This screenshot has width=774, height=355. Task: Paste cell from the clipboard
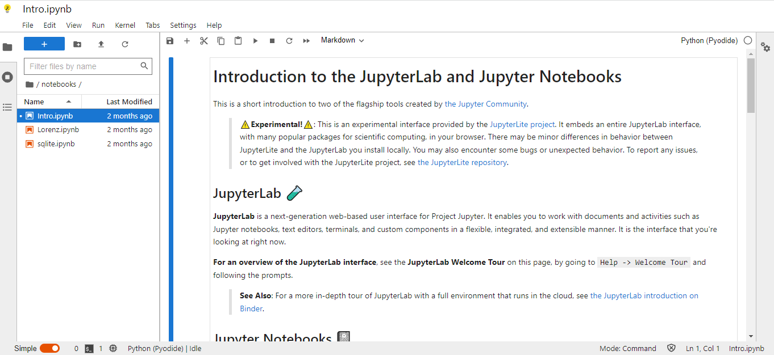(x=238, y=40)
